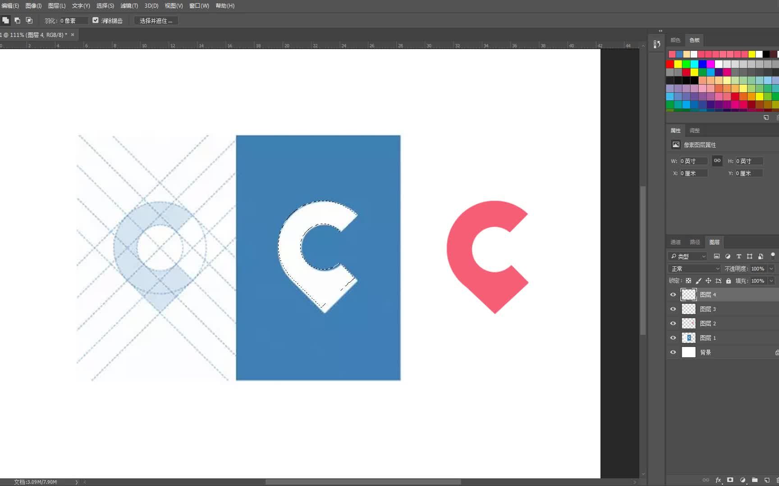Image resolution: width=779 pixels, height=486 pixels.
Task: Open the 图像(I) menu
Action: (x=33, y=6)
